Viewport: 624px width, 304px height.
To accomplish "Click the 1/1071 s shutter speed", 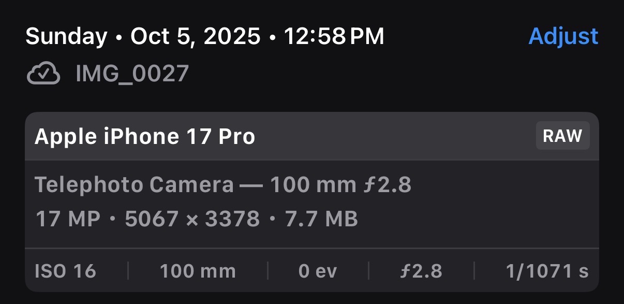I will 547,271.
